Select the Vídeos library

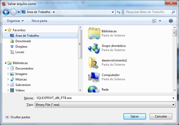pos(20,90)
